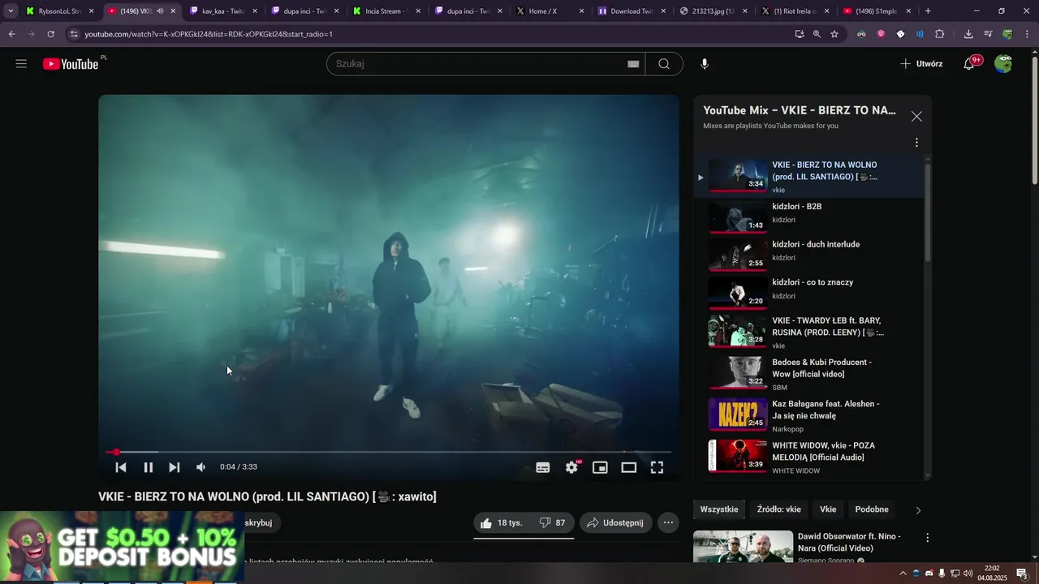Screen dimensions: 1039x584
Task: Open Discord tray icon
Action: point(929,573)
